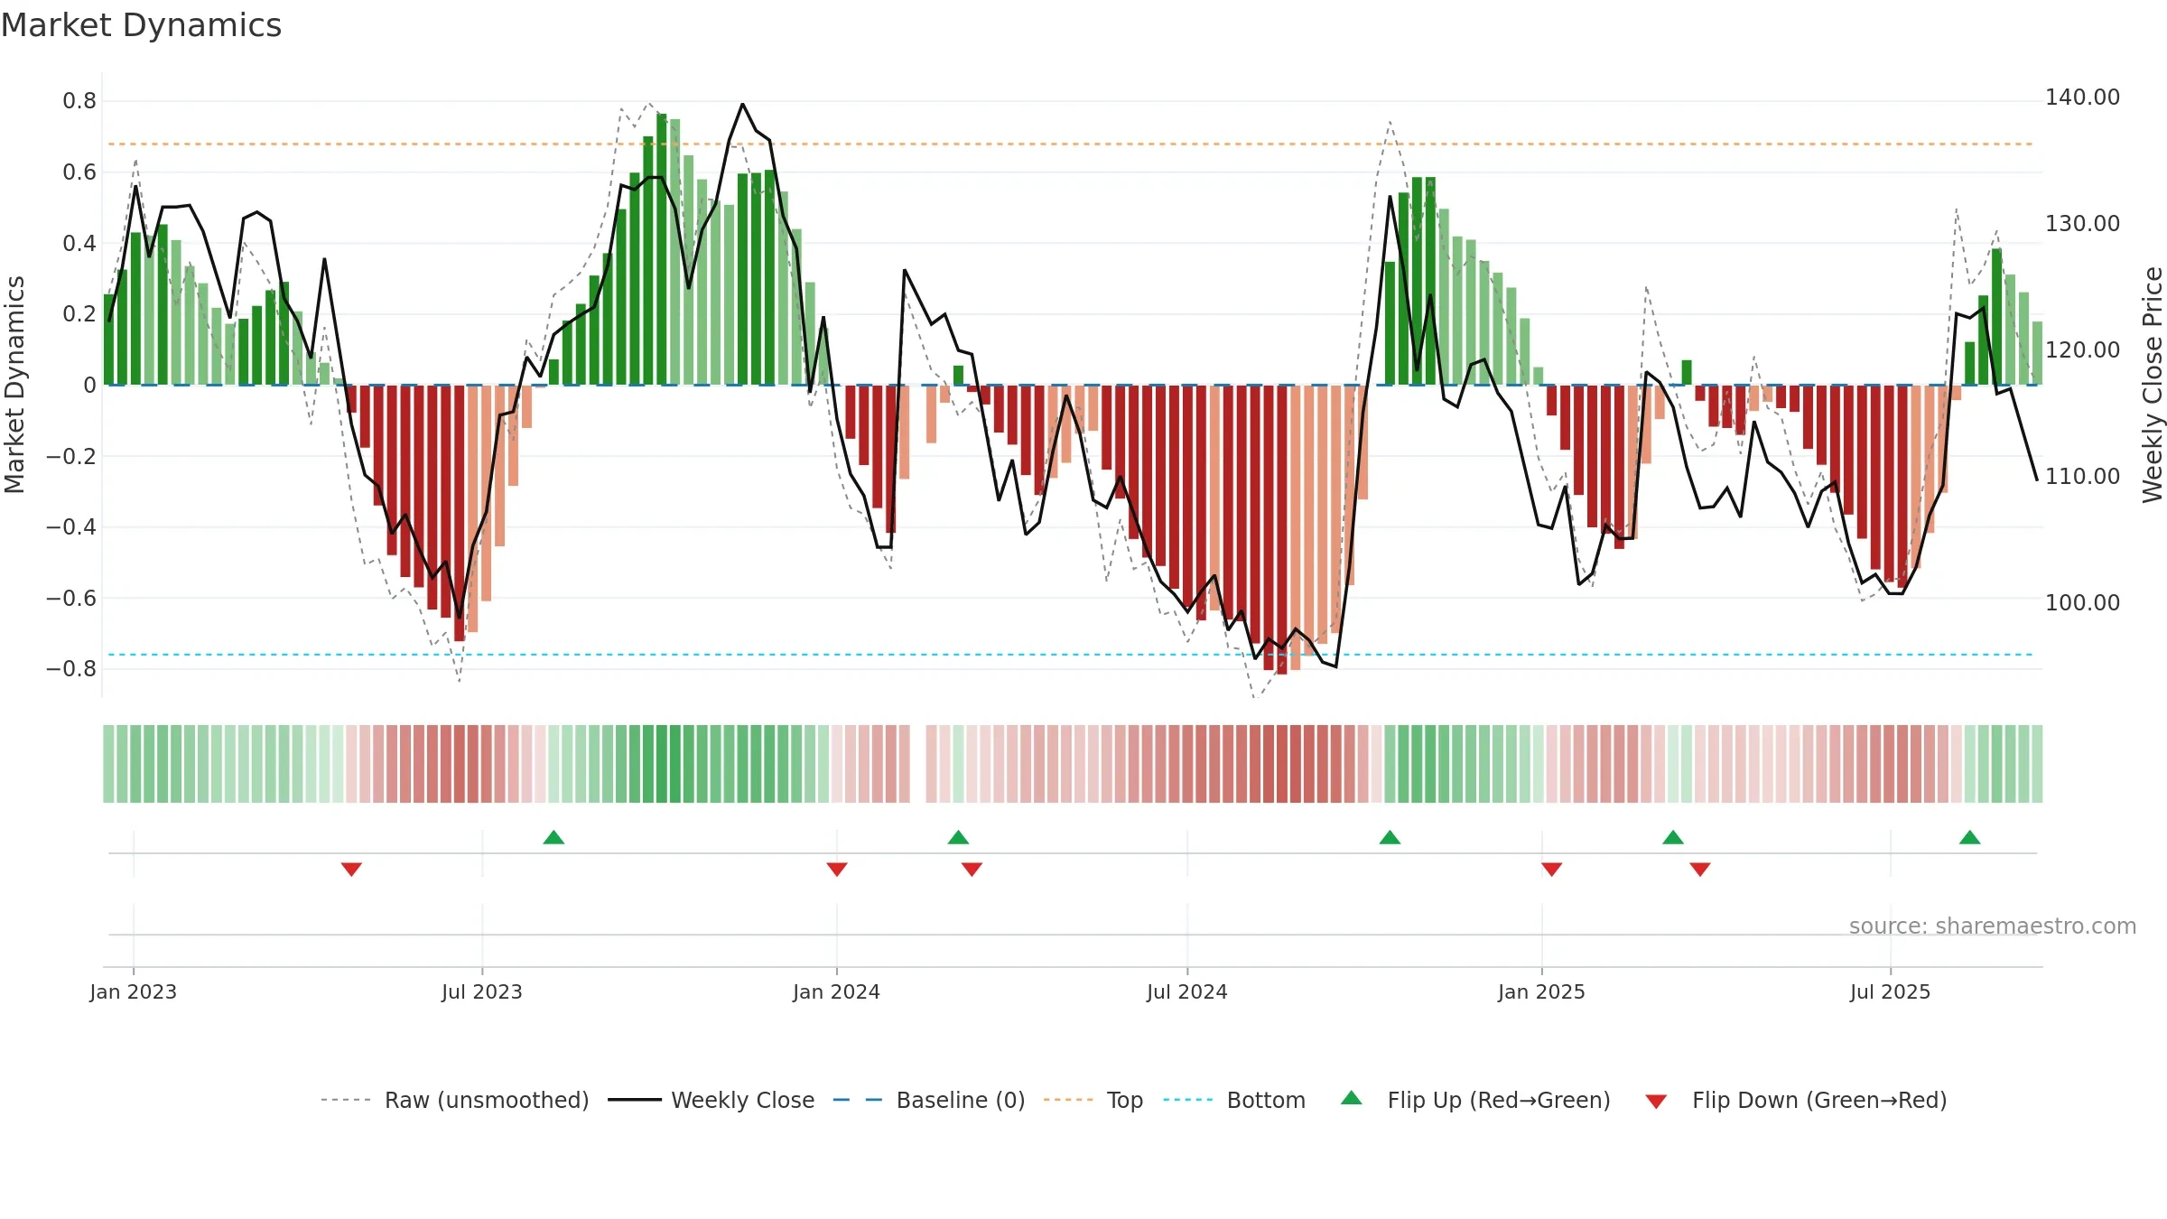Image resolution: width=2167 pixels, height=1219 pixels.
Task: Click the Raw (unsmoothed) legend entry
Action: (x=455, y=1100)
